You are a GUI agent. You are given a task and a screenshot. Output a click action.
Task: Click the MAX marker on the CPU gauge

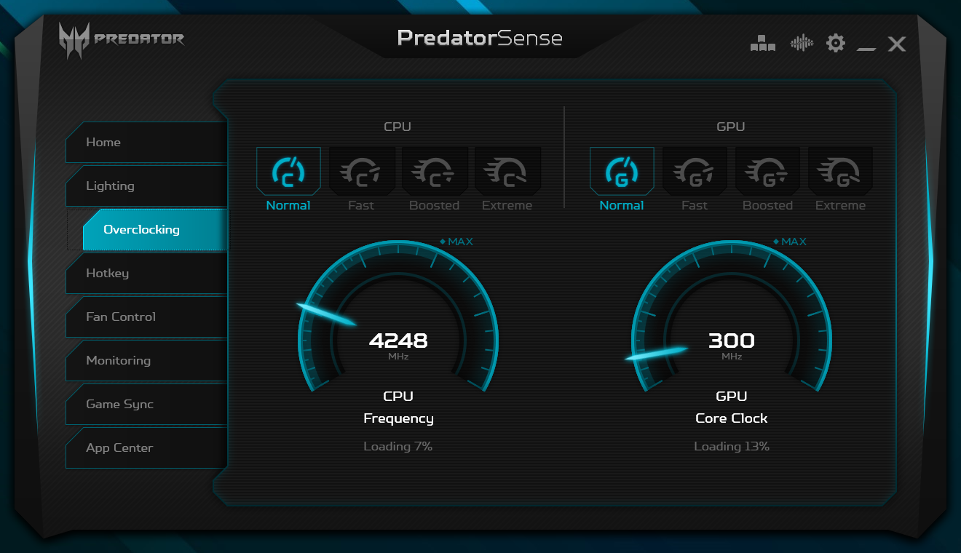pyautogui.click(x=456, y=242)
